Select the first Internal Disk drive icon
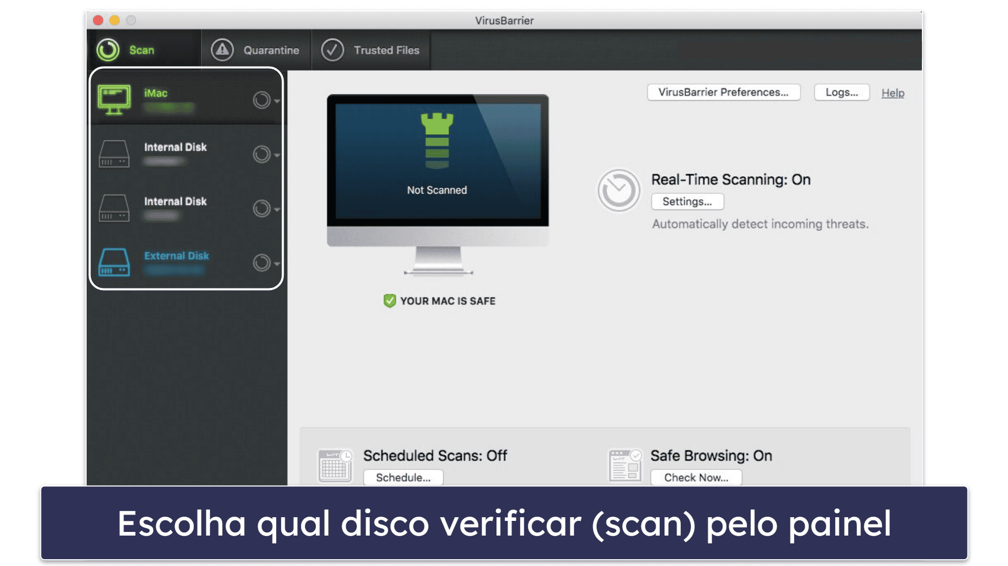 point(114,154)
